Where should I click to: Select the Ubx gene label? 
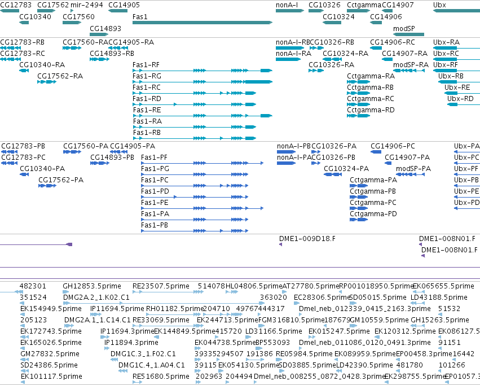point(439,5)
